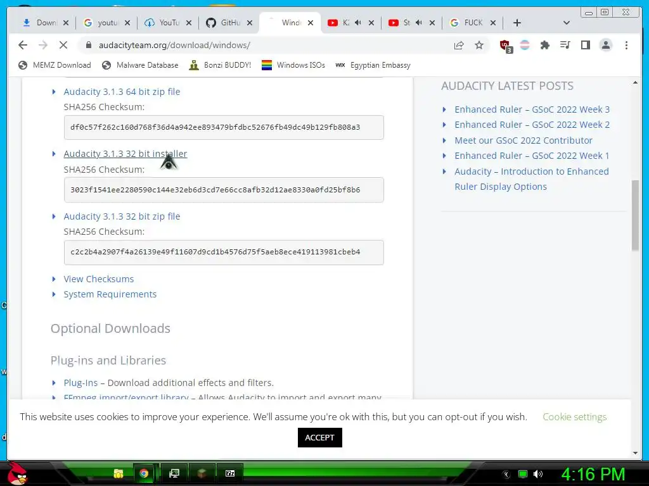Accept cookies with the ACCEPT button
The height and width of the screenshot is (486, 649).
click(x=319, y=437)
